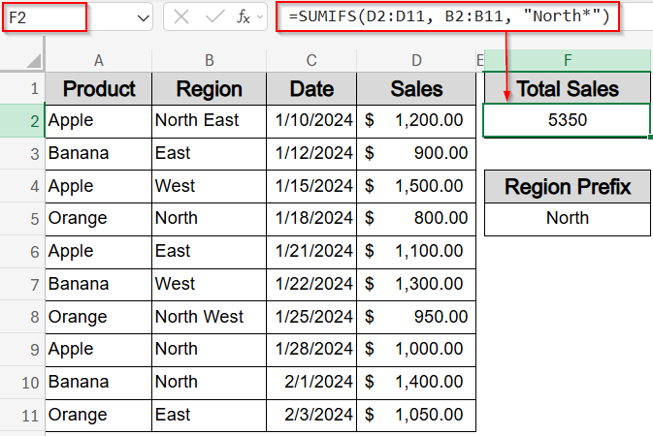Expand the Name Box dropdown arrow

point(144,17)
